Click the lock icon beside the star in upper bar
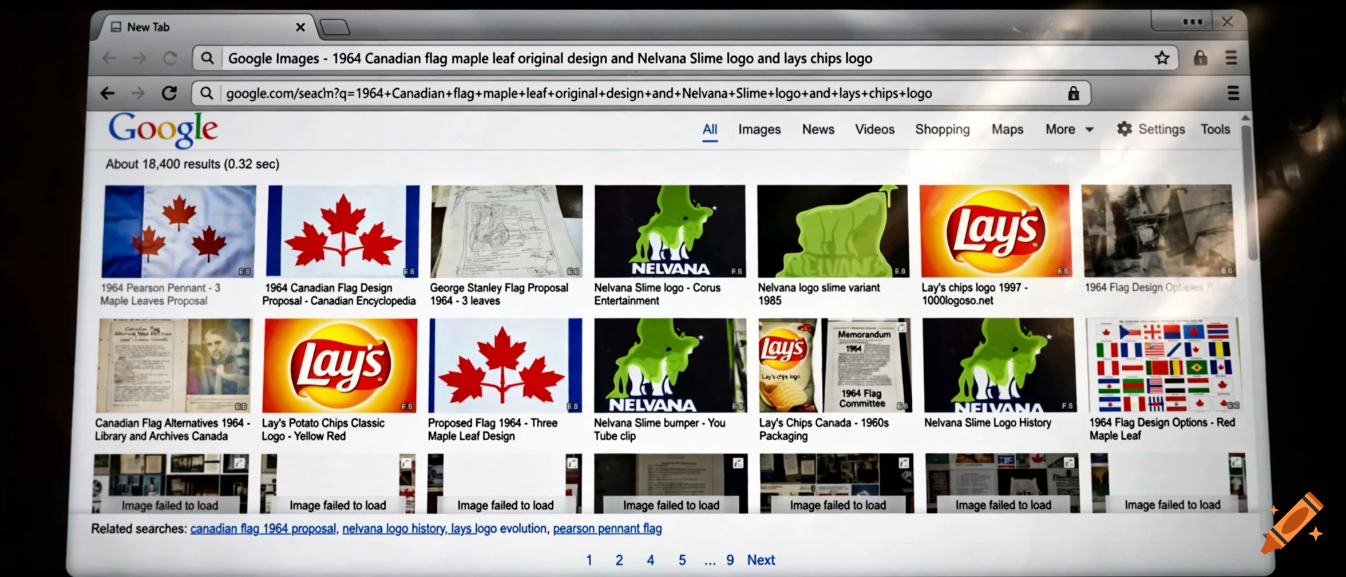Viewport: 1346px width, 577px height. click(1200, 58)
